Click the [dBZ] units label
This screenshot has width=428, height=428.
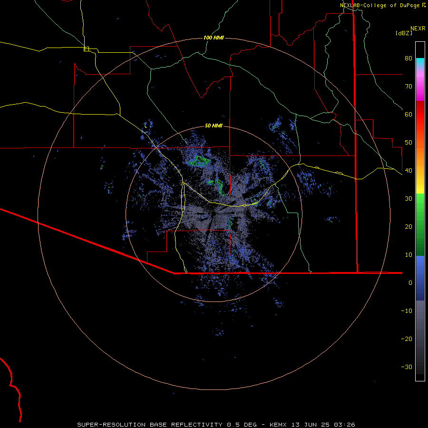coord(404,33)
